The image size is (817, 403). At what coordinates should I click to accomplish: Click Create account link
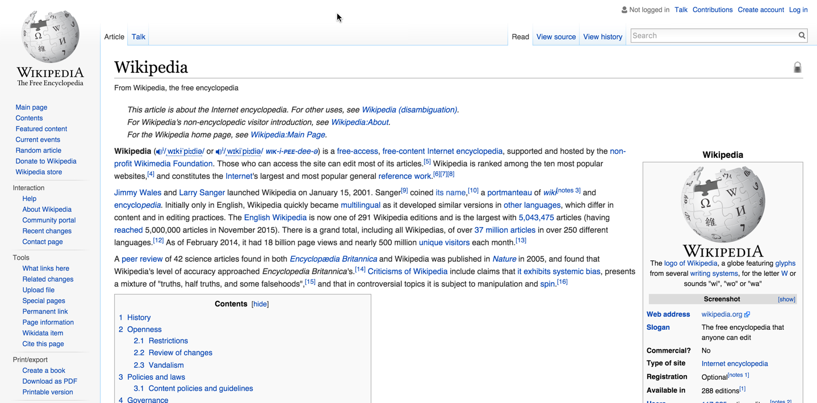coord(761,10)
